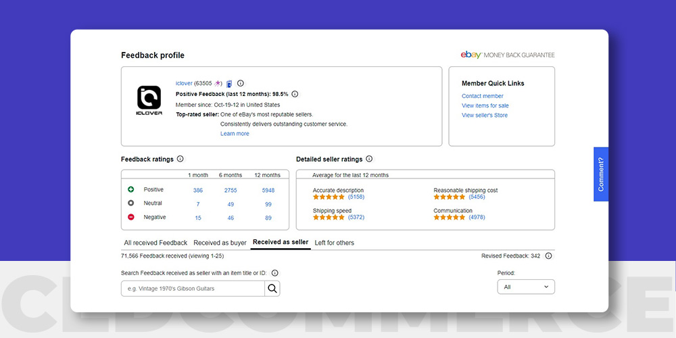
Task: Click the info icon after the Search Feedback label
Action: [274, 273]
